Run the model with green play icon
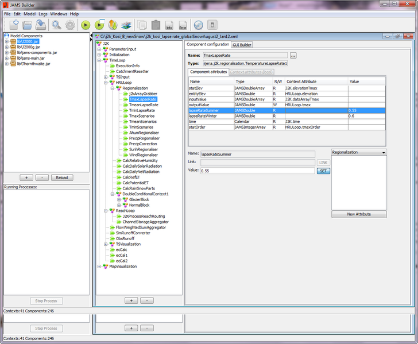The width and height of the screenshot is (418, 344). pos(86,25)
